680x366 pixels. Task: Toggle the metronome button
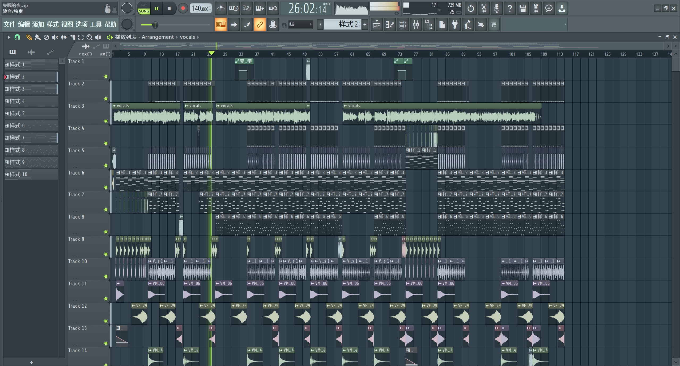pos(221,8)
